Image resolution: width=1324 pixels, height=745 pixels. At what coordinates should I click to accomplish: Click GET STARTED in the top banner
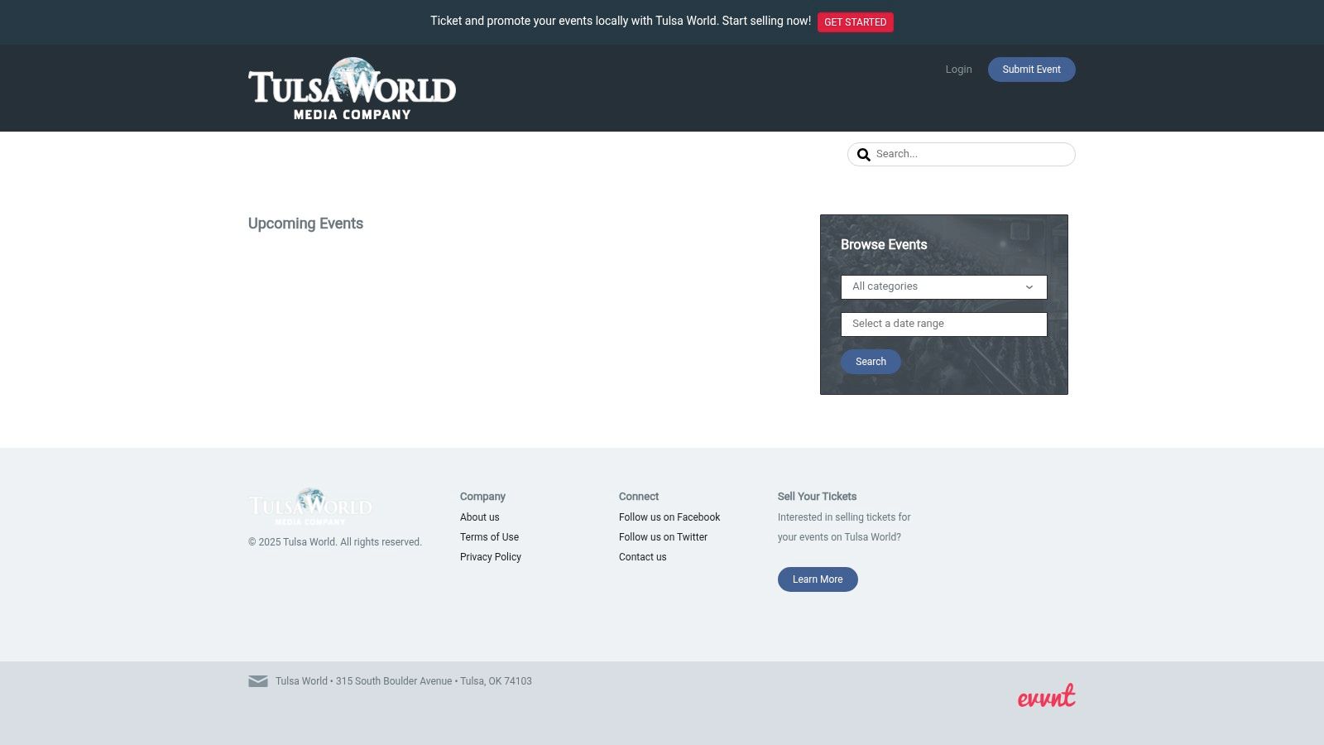tap(855, 22)
